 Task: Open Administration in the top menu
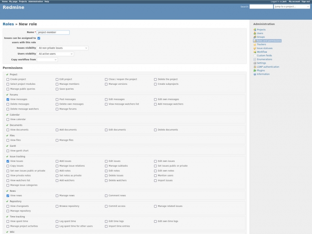(36, 1)
